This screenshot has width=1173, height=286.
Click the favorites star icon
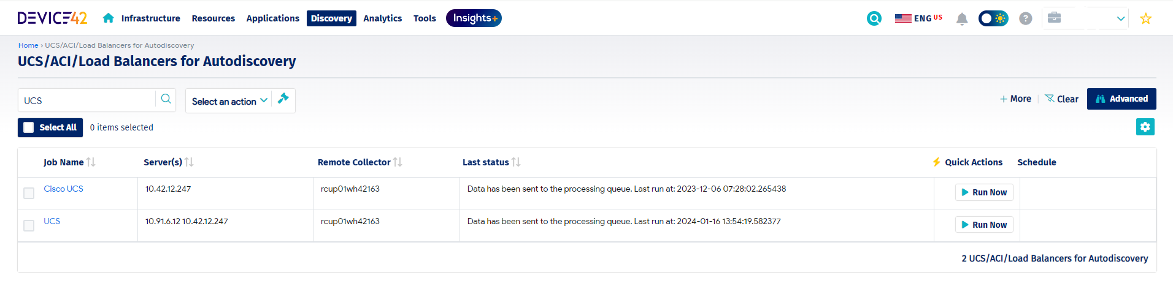click(1145, 18)
